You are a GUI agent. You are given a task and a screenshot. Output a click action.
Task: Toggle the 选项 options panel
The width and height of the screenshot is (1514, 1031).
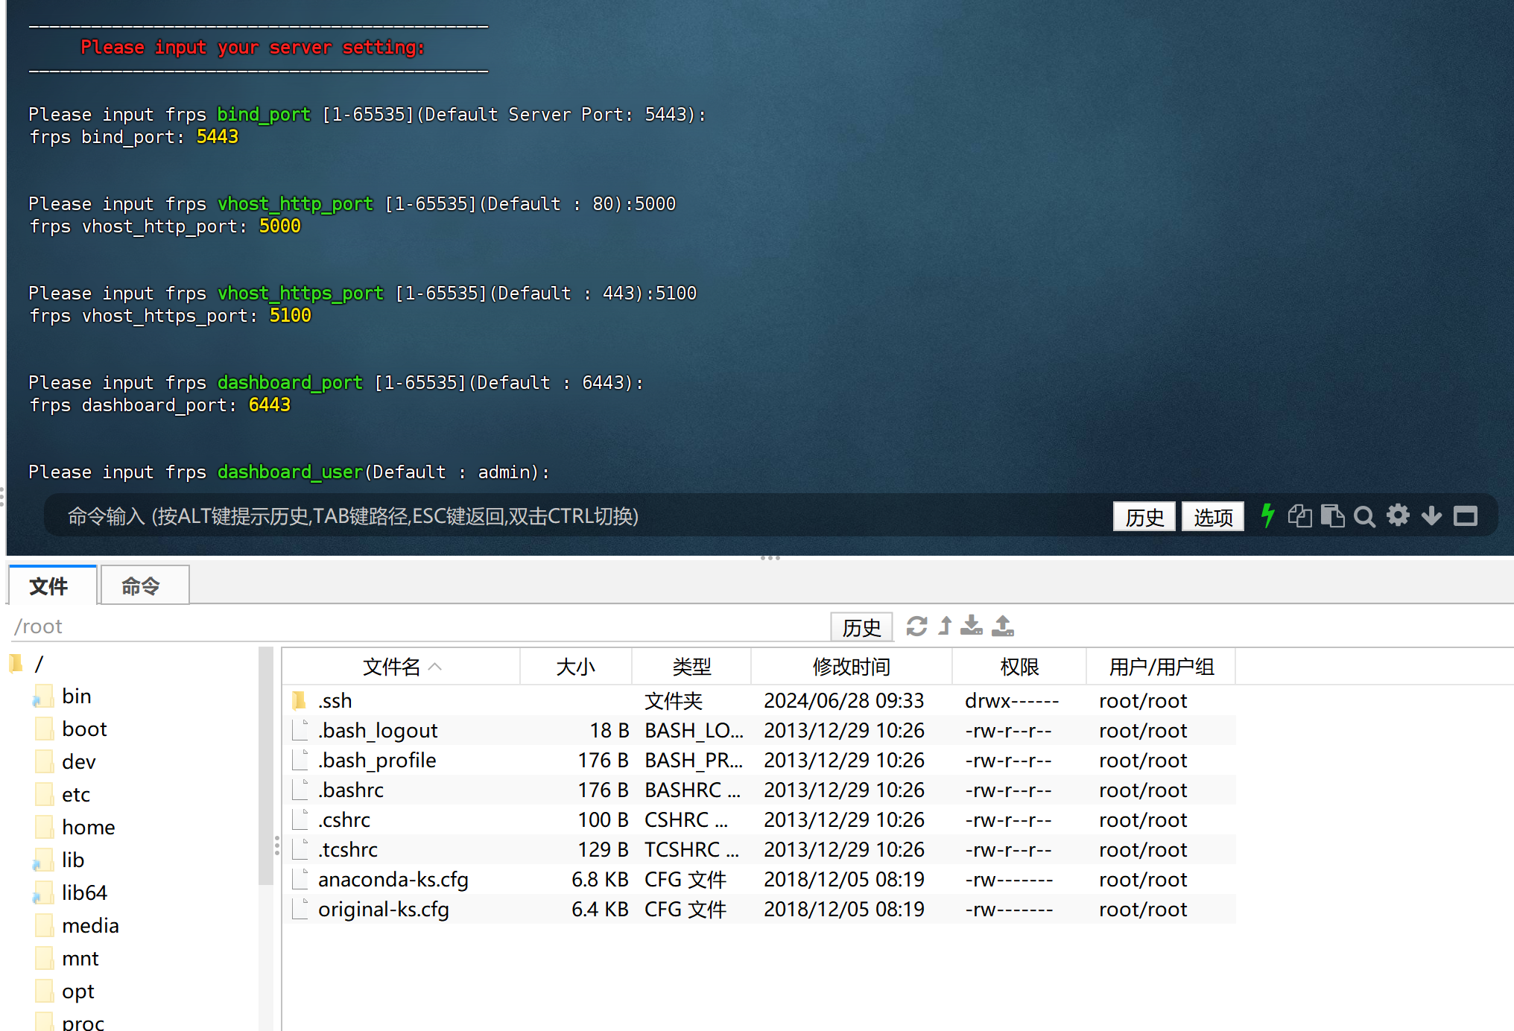[x=1212, y=515]
